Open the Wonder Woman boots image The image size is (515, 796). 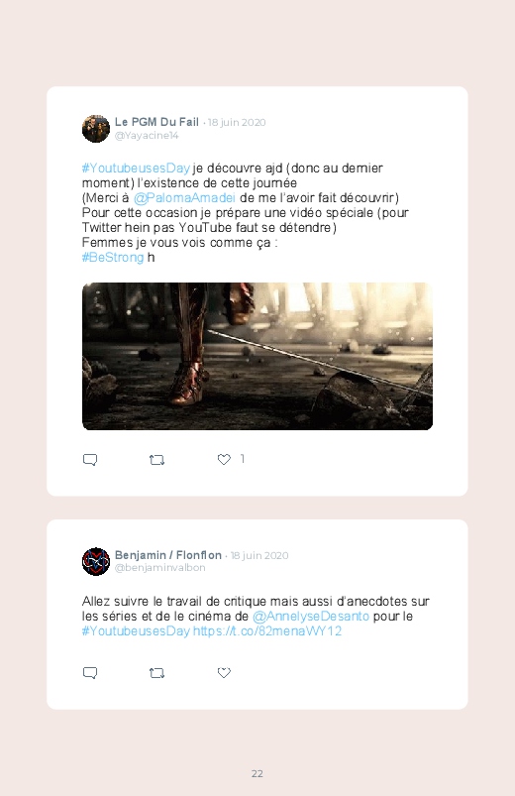click(257, 357)
